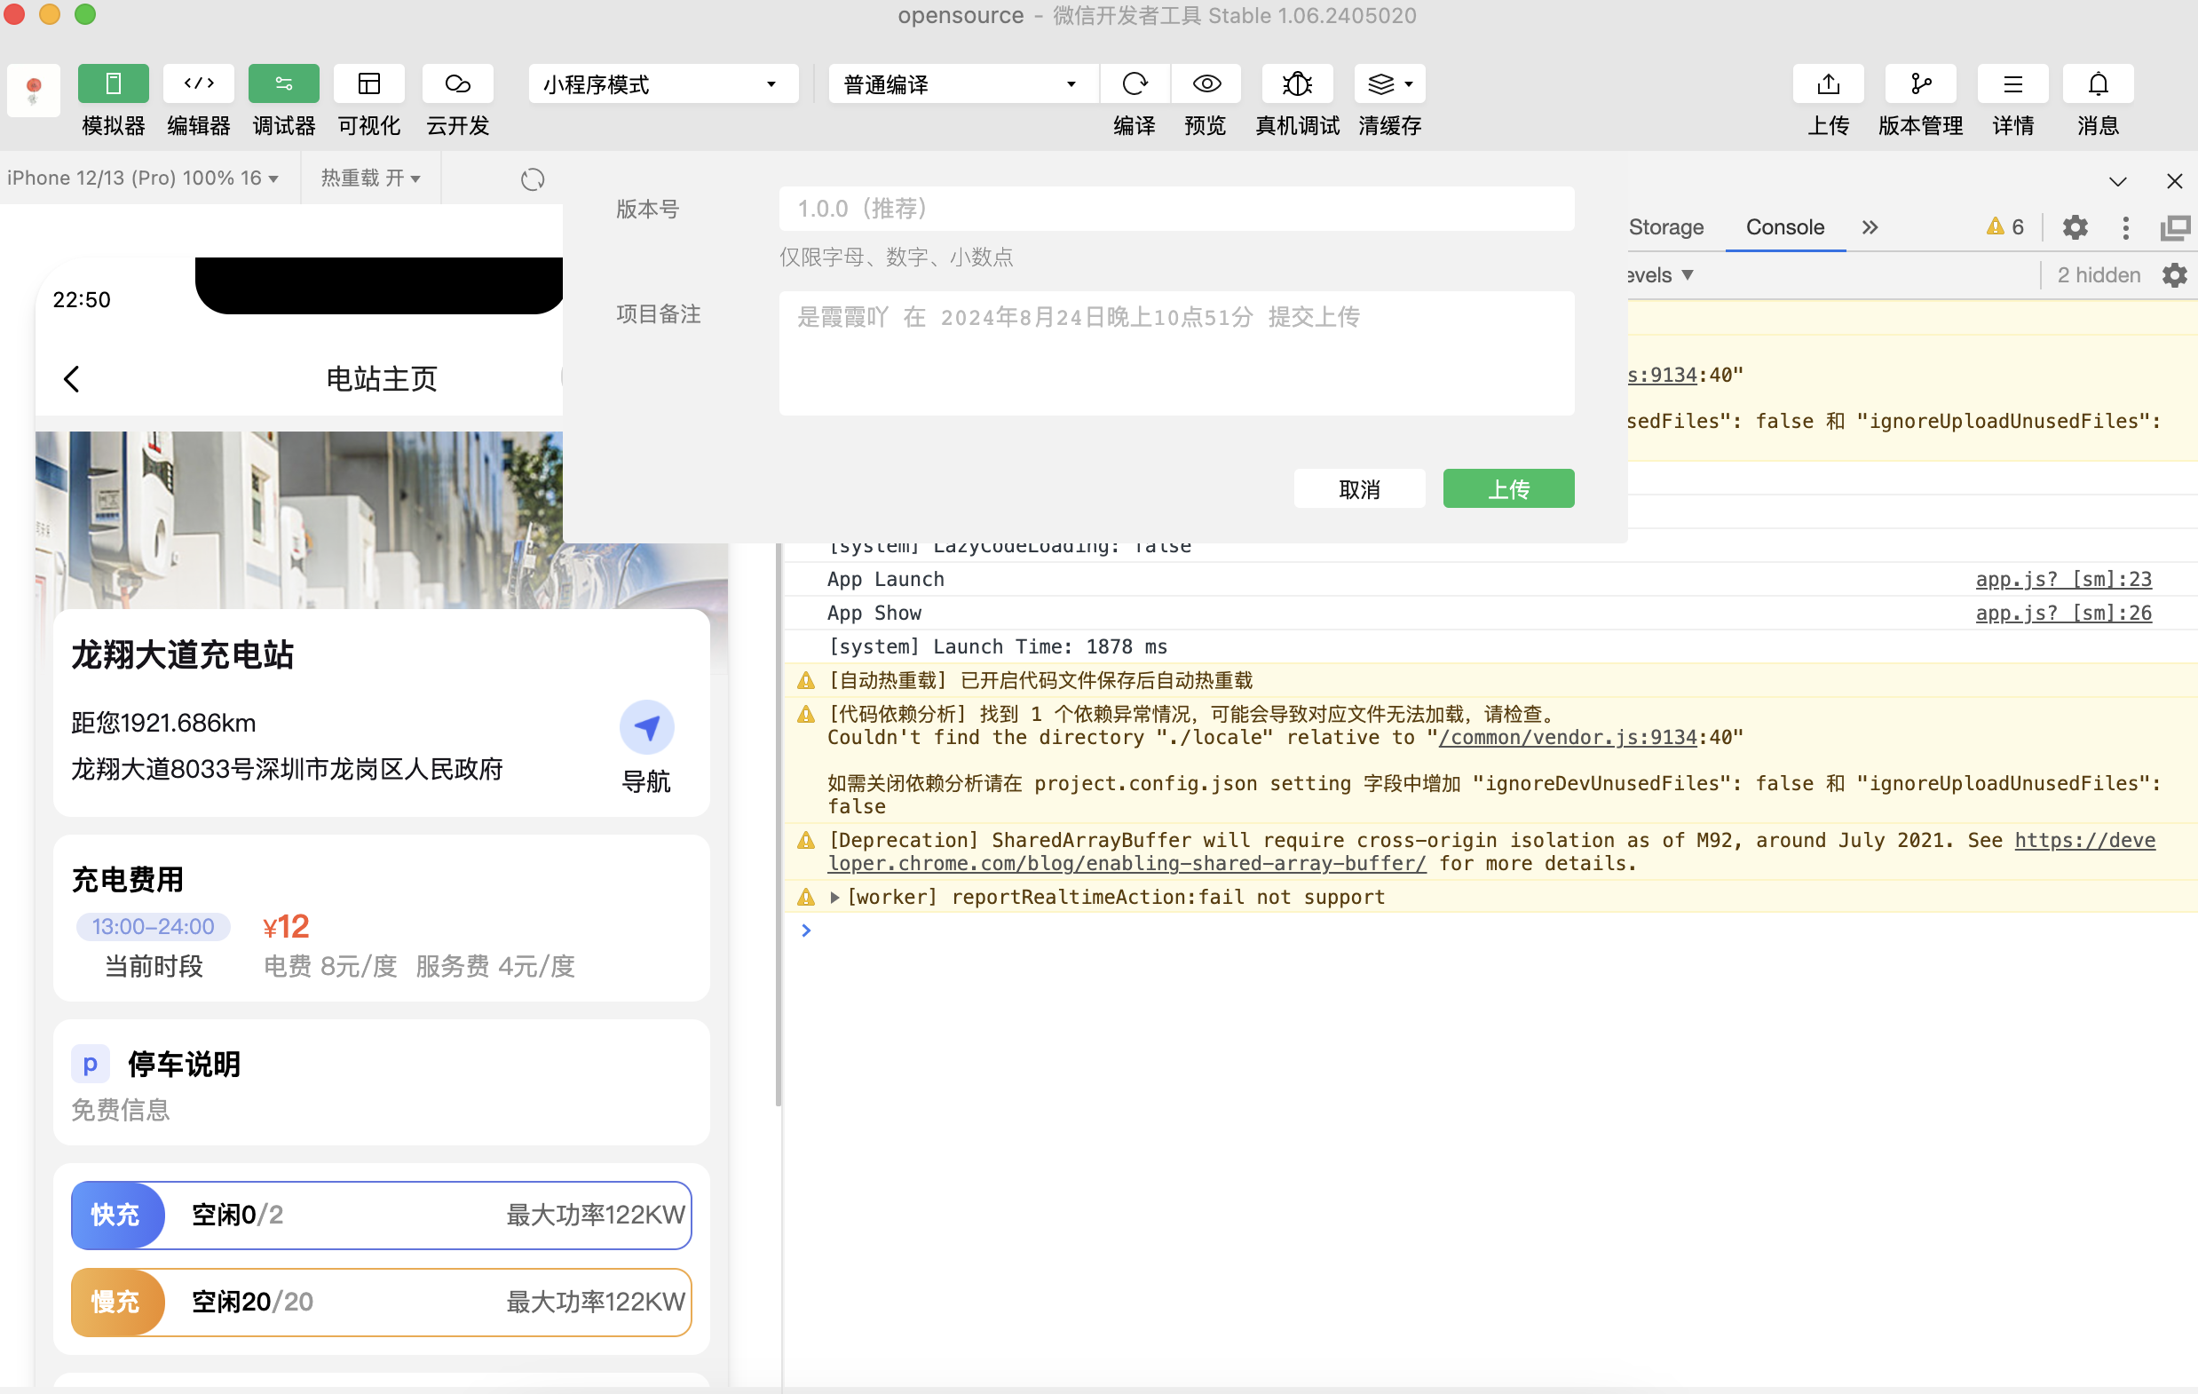The height and width of the screenshot is (1394, 2198).
Task: Click the Deprecation warning triangle icon
Action: point(805,840)
